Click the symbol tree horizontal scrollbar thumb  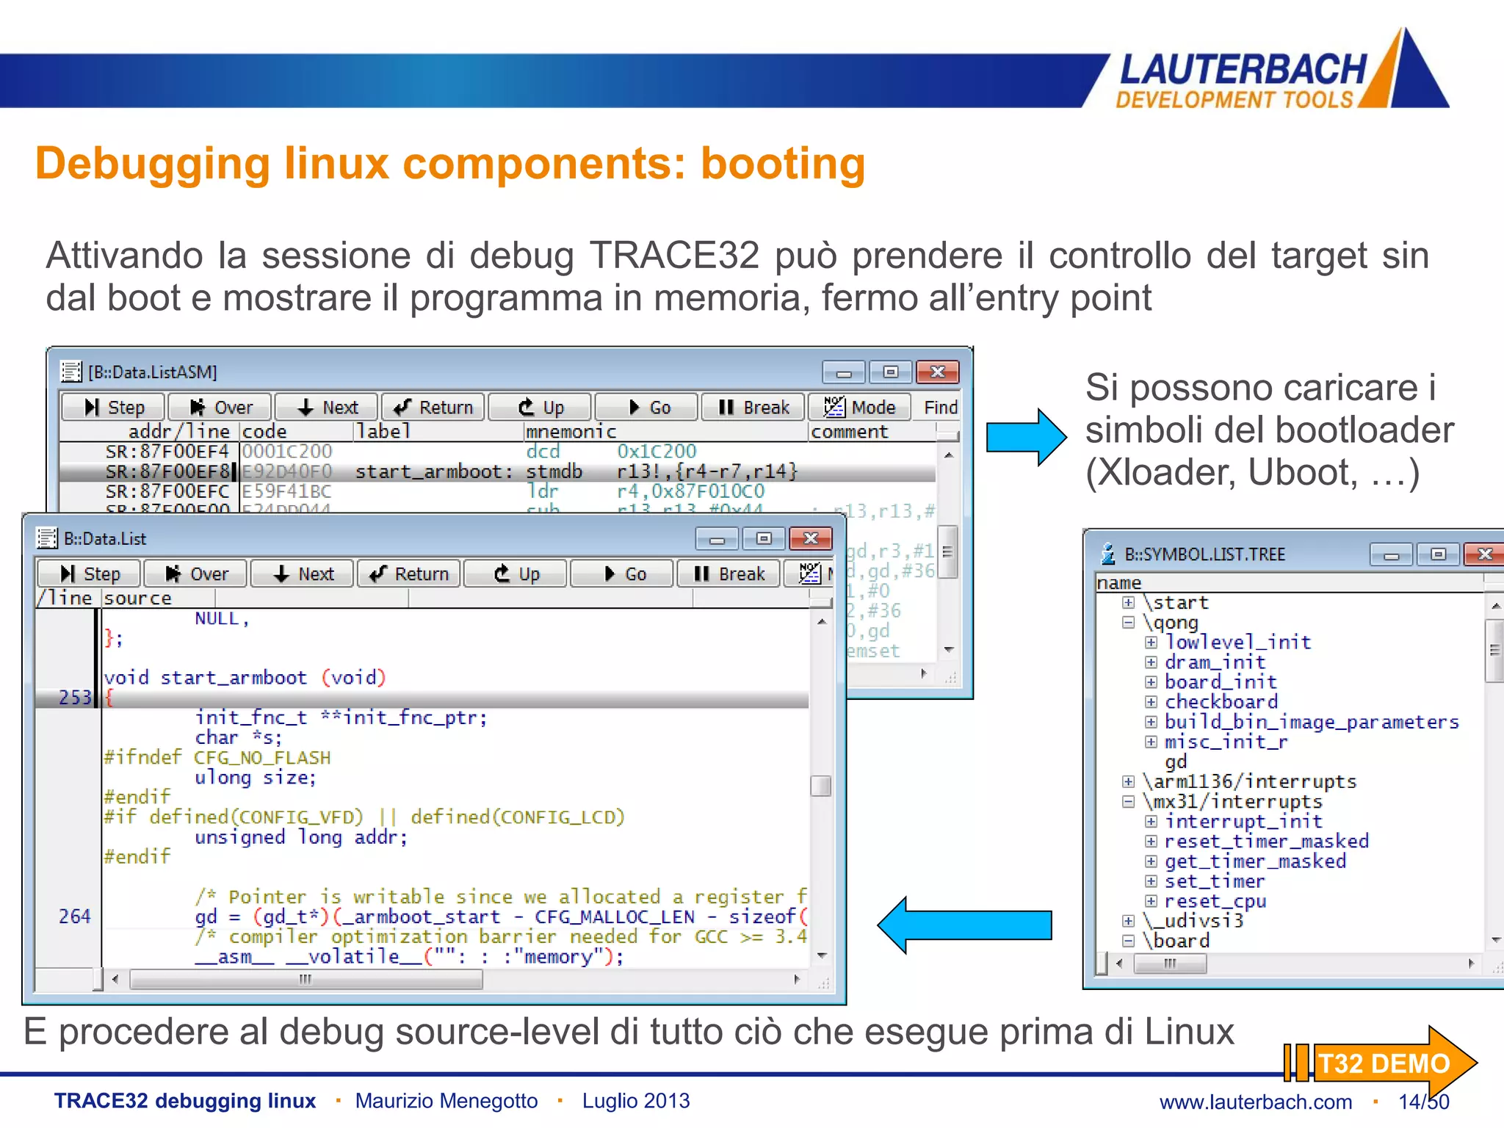[1171, 963]
